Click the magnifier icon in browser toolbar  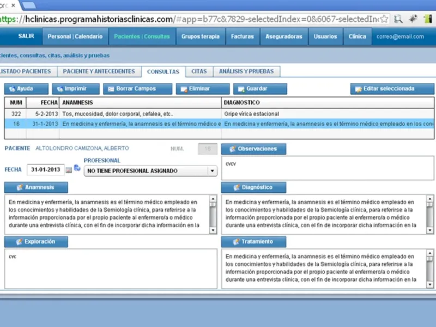(398, 19)
